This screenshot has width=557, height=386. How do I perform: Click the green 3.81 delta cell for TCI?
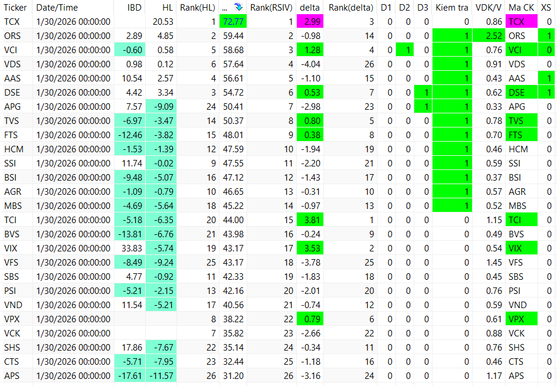click(310, 220)
